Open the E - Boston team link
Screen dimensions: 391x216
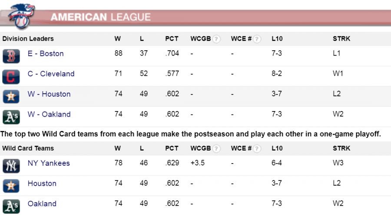click(x=46, y=54)
